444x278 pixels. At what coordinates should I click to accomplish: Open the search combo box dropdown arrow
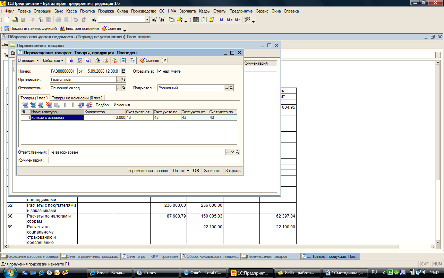pyautogui.click(x=147, y=19)
